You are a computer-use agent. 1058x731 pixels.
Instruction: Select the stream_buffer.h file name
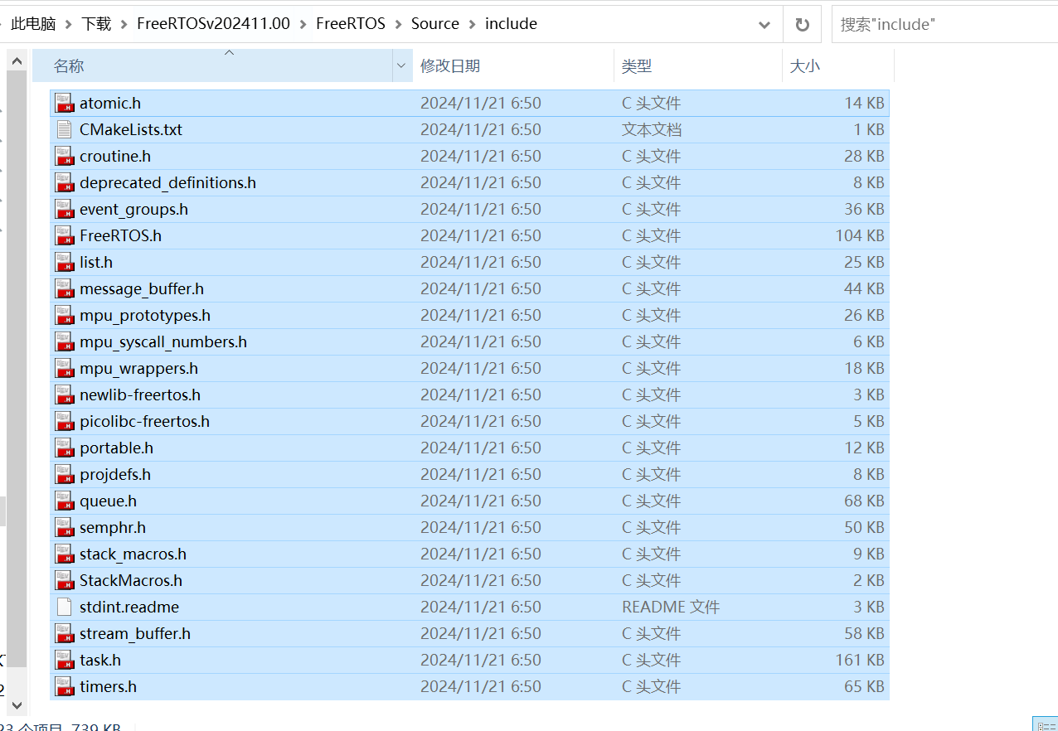[x=135, y=633]
